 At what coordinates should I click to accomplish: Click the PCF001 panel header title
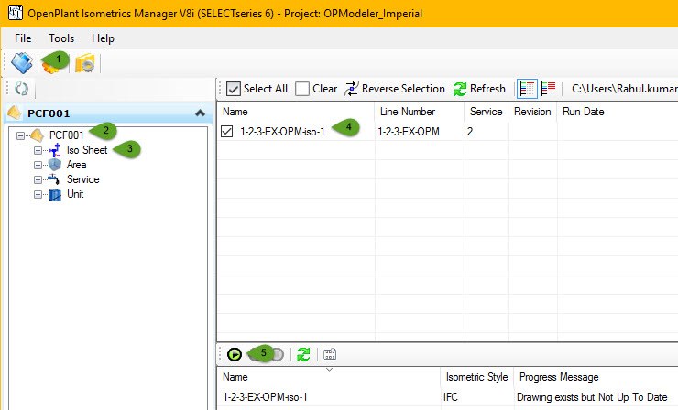[49, 113]
